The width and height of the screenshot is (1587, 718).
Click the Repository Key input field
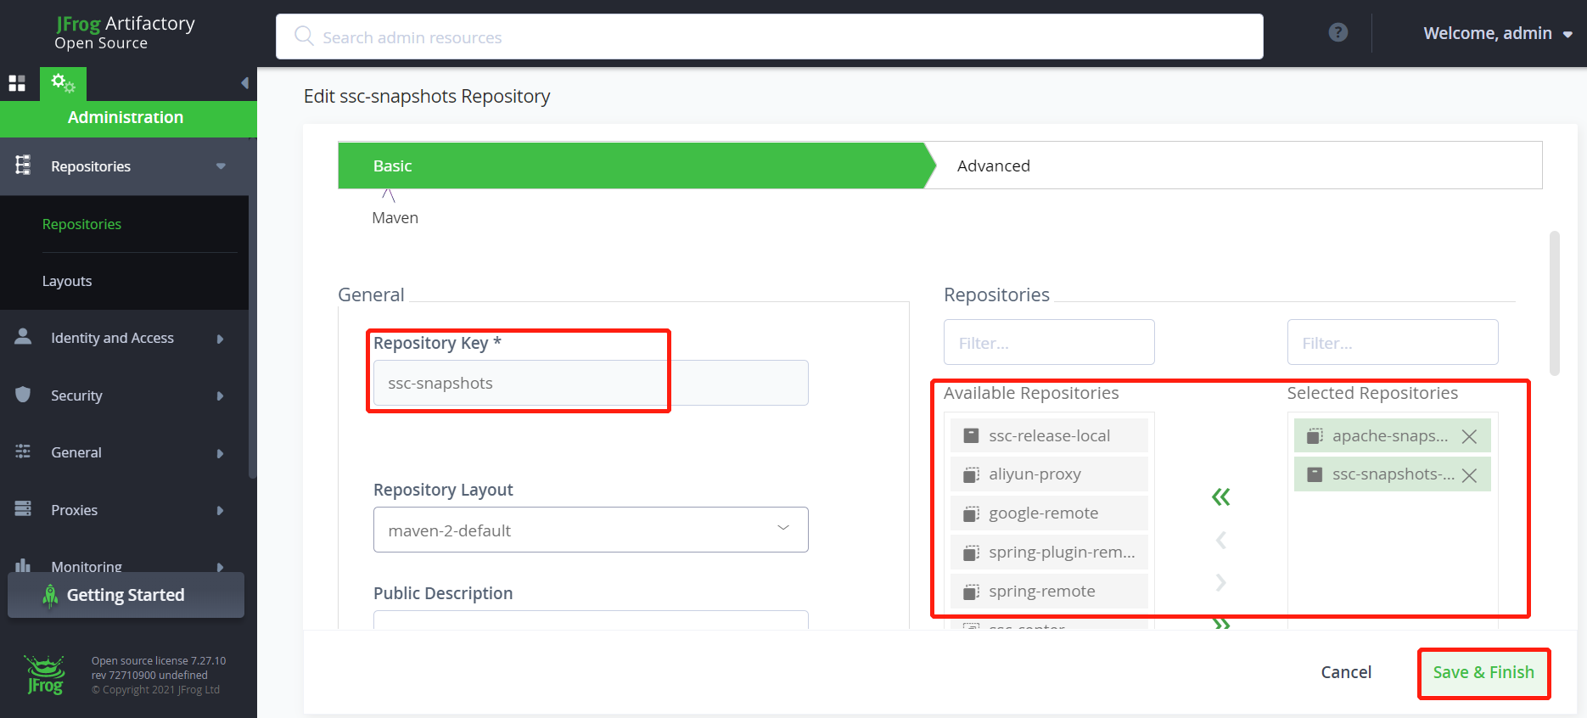[591, 383]
